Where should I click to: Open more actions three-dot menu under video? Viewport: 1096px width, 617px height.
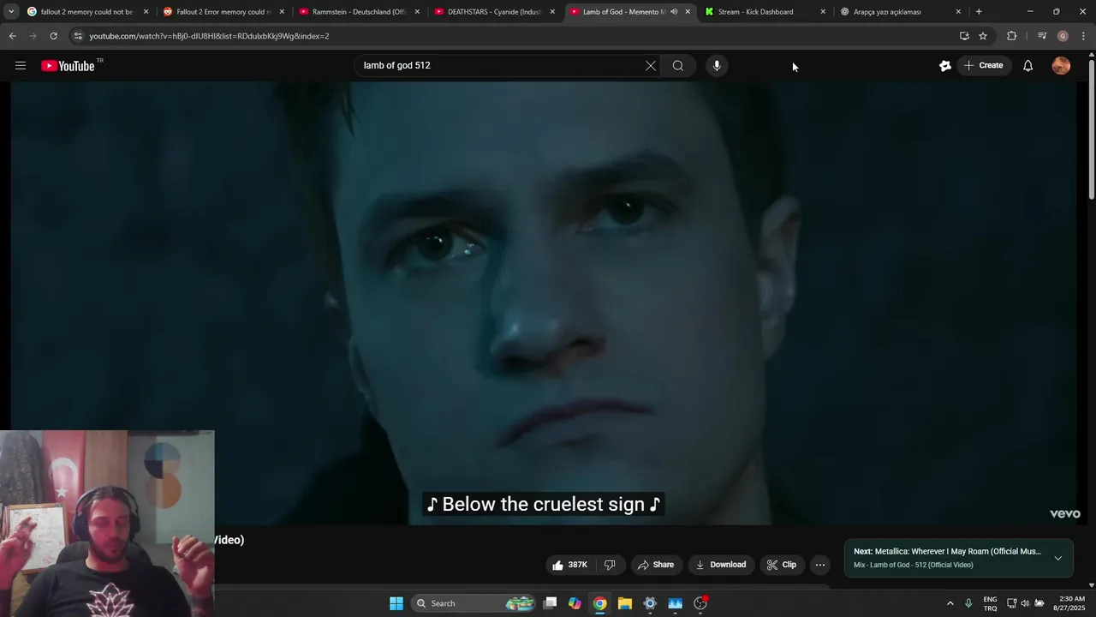click(x=819, y=565)
